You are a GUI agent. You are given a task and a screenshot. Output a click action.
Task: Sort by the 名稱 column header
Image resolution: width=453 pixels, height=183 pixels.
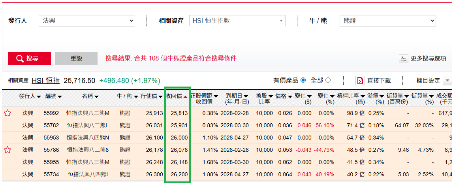click(90, 96)
